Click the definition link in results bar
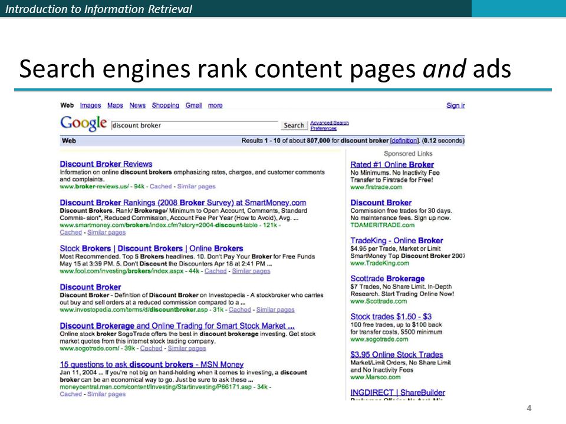566x424 pixels. point(404,141)
